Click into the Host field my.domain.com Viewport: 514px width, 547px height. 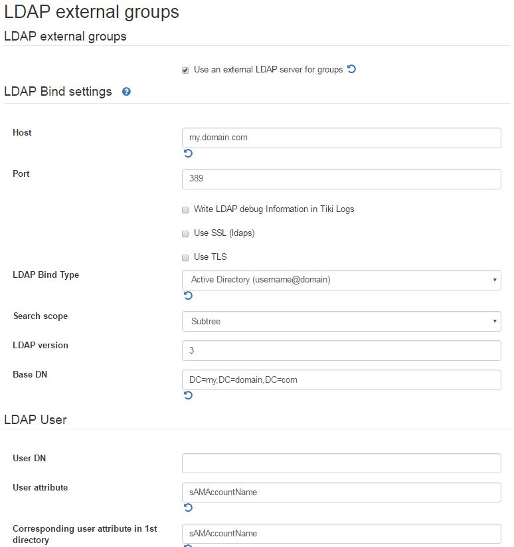pyautogui.click(x=341, y=138)
